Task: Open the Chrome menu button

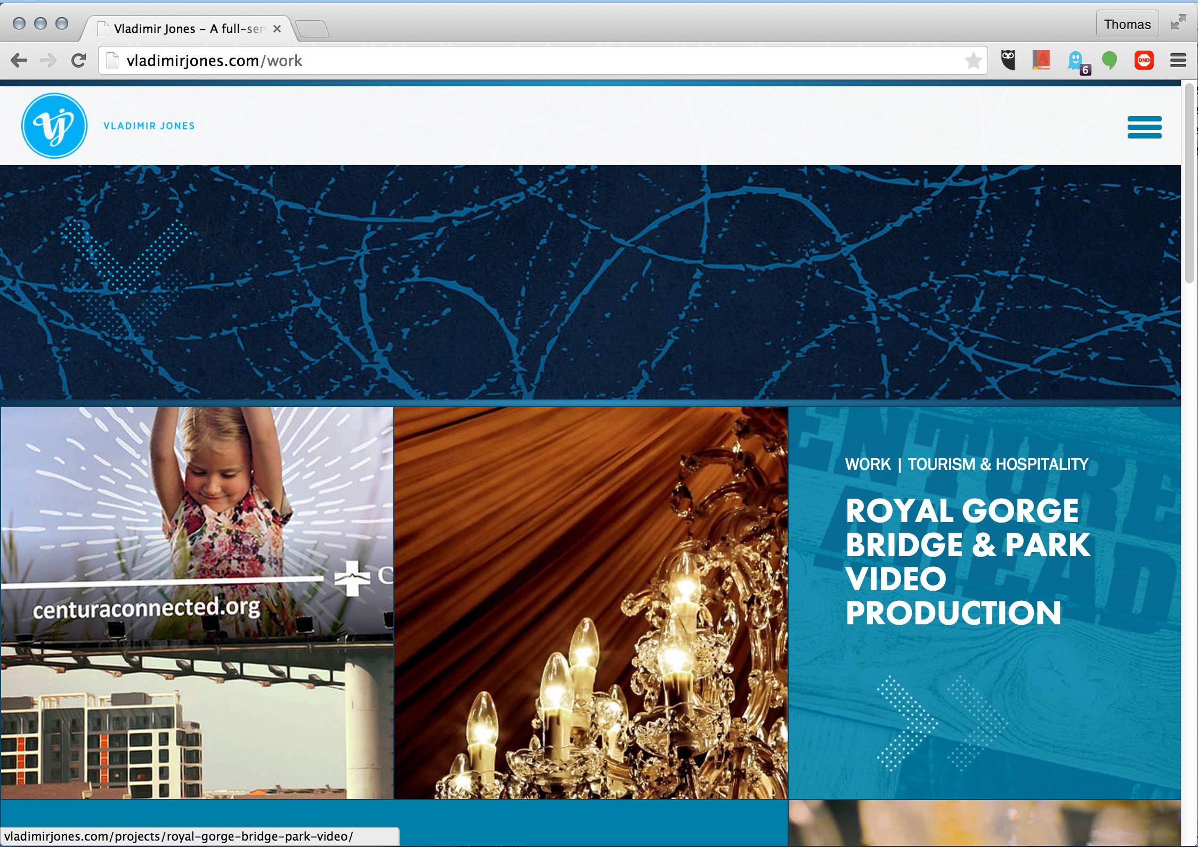Action: 1178,61
